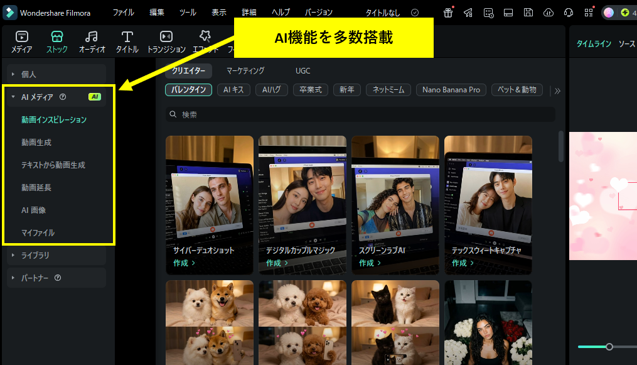Click the 検索 search field
Image resolution: width=637 pixels, height=365 pixels.
click(361, 114)
